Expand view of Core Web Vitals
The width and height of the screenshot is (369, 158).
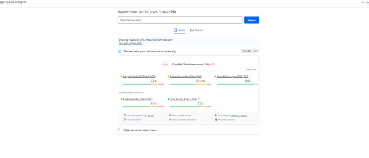pyautogui.click(x=251, y=69)
